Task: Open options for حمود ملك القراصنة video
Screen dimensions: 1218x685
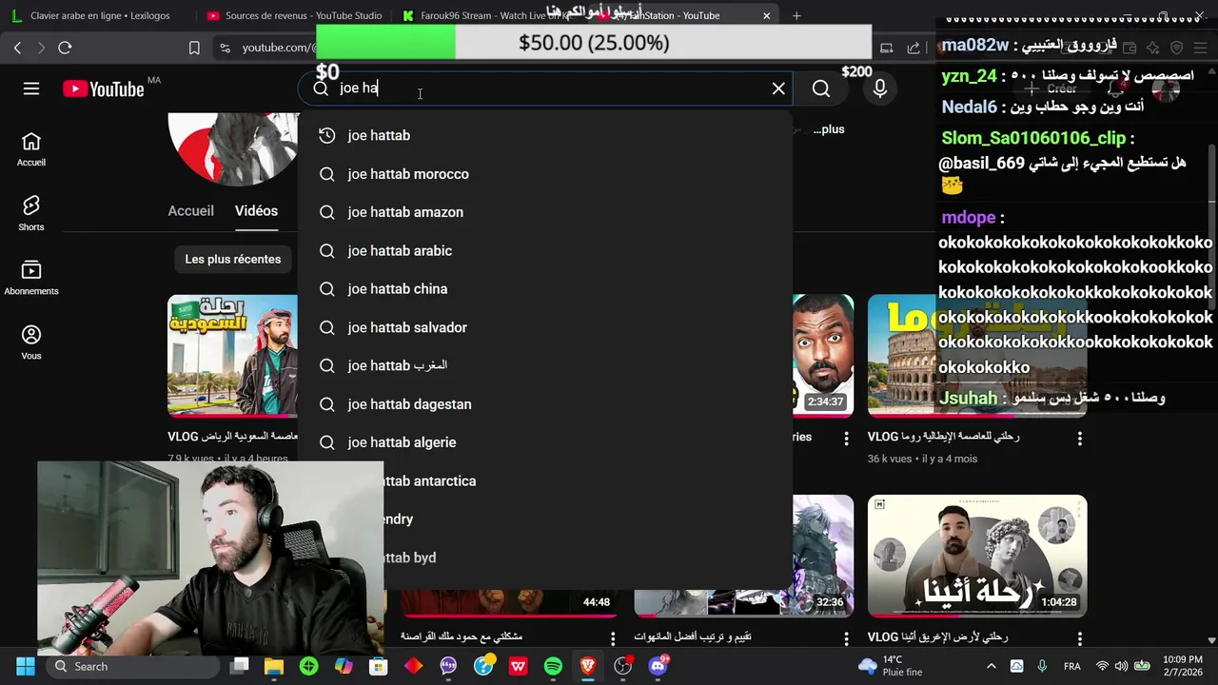Action: tap(613, 637)
